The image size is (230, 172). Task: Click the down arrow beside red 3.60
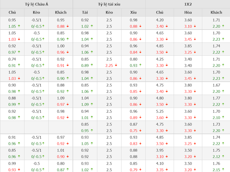166,118
